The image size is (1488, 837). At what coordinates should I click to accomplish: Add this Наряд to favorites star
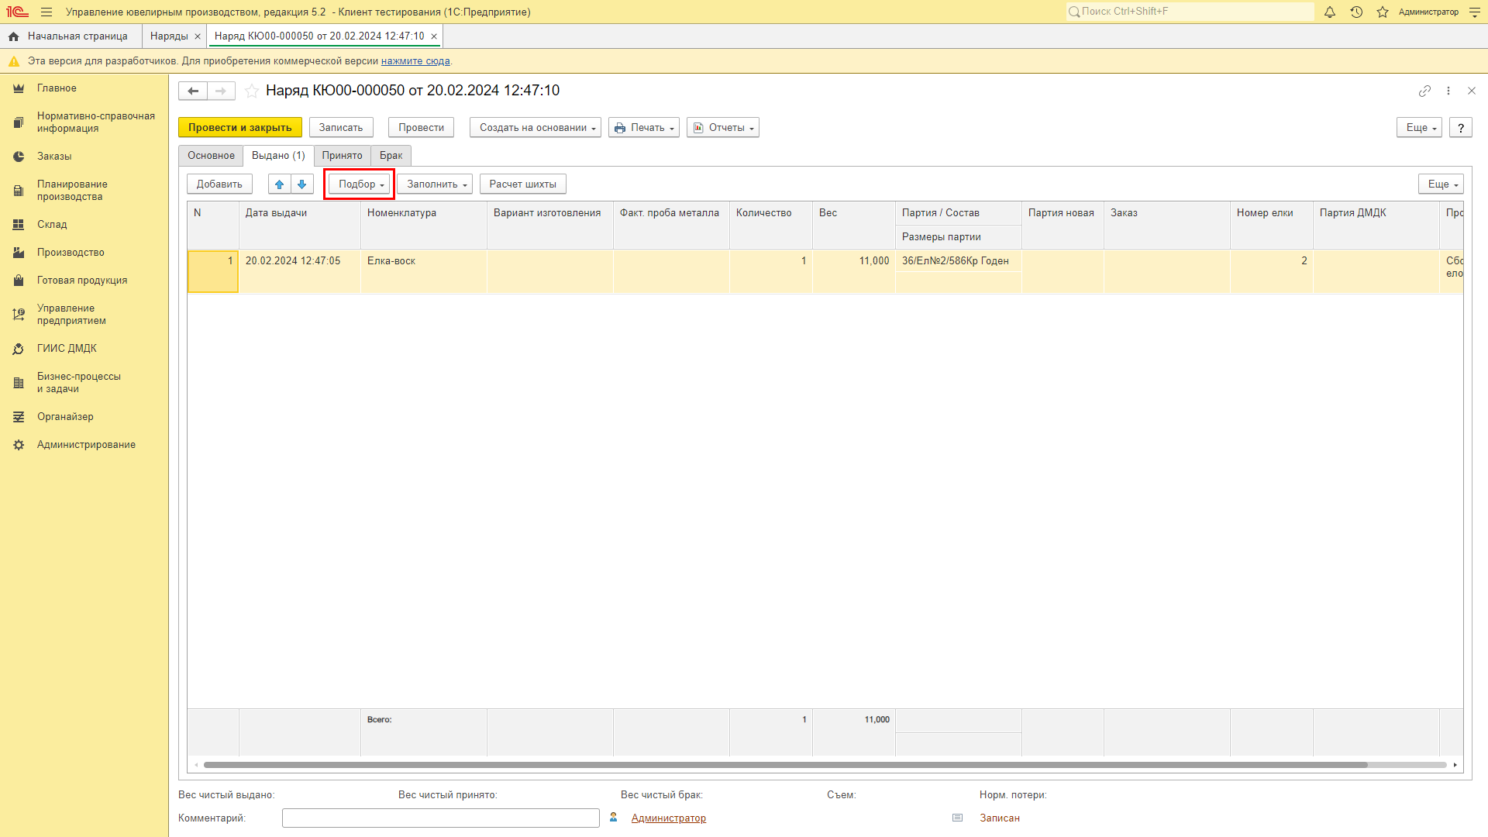pos(252,91)
